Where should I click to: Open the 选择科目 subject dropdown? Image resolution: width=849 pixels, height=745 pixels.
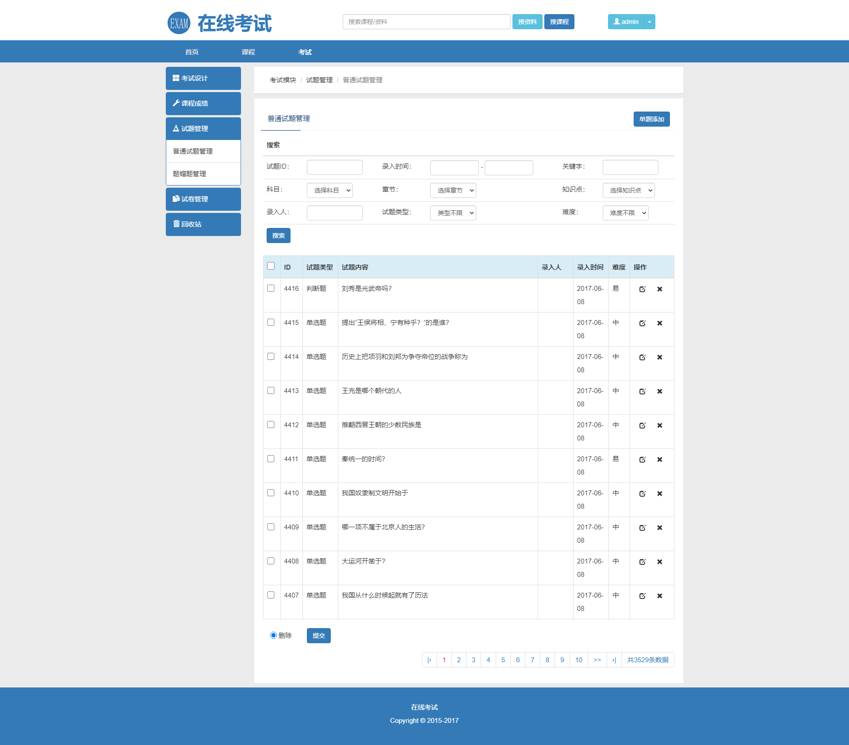point(329,190)
